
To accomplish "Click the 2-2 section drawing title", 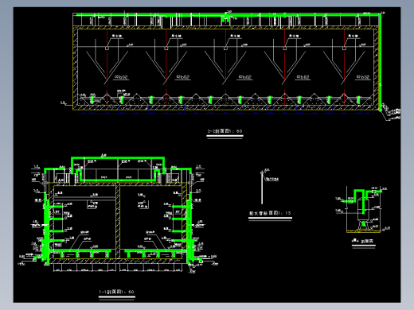I will coord(225,131).
